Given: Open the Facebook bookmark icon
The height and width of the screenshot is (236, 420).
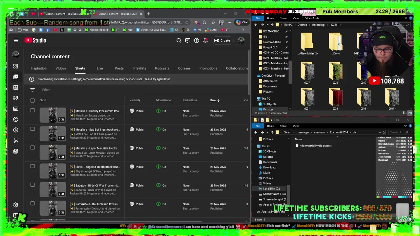Looking at the screenshot, I should (x=48, y=30).
